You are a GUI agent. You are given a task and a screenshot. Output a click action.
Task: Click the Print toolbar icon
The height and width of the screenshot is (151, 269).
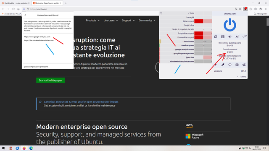[x=261, y=9]
